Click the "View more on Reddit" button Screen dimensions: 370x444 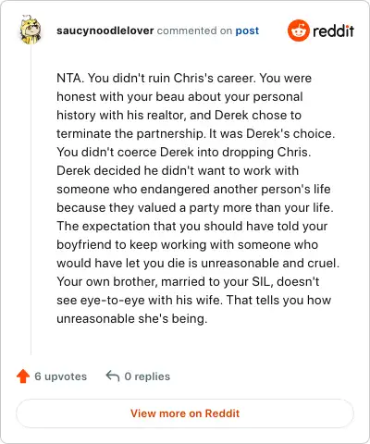click(185, 413)
